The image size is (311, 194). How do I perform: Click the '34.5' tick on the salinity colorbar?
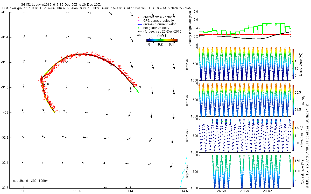(x=298, y=110)
